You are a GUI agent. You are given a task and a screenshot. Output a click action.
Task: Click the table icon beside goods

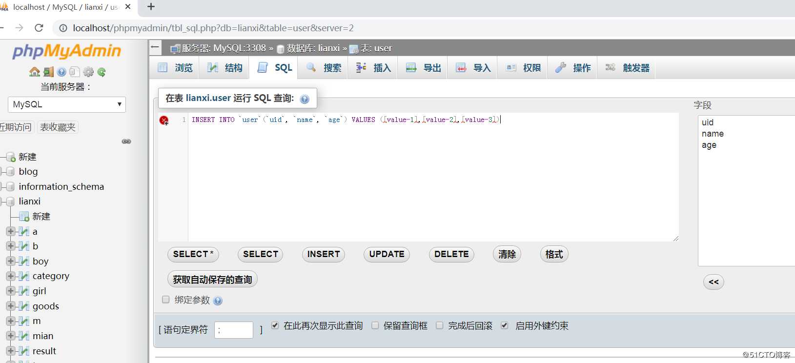[24, 306]
